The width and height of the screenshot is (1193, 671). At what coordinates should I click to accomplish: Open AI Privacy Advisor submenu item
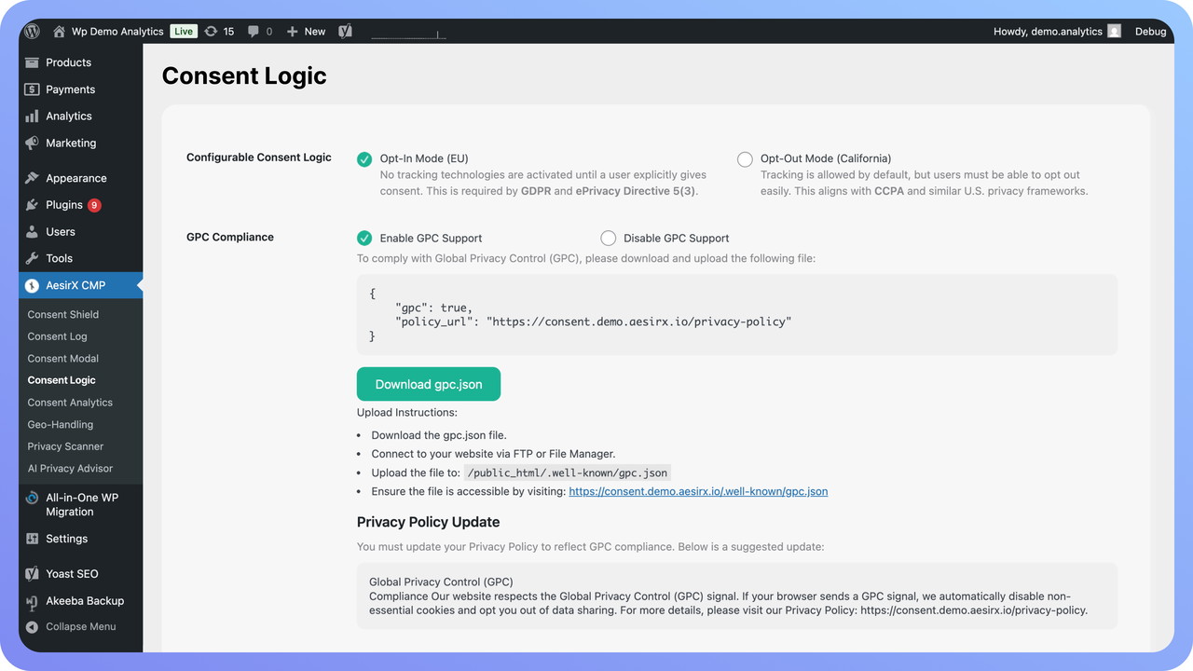[70, 469]
